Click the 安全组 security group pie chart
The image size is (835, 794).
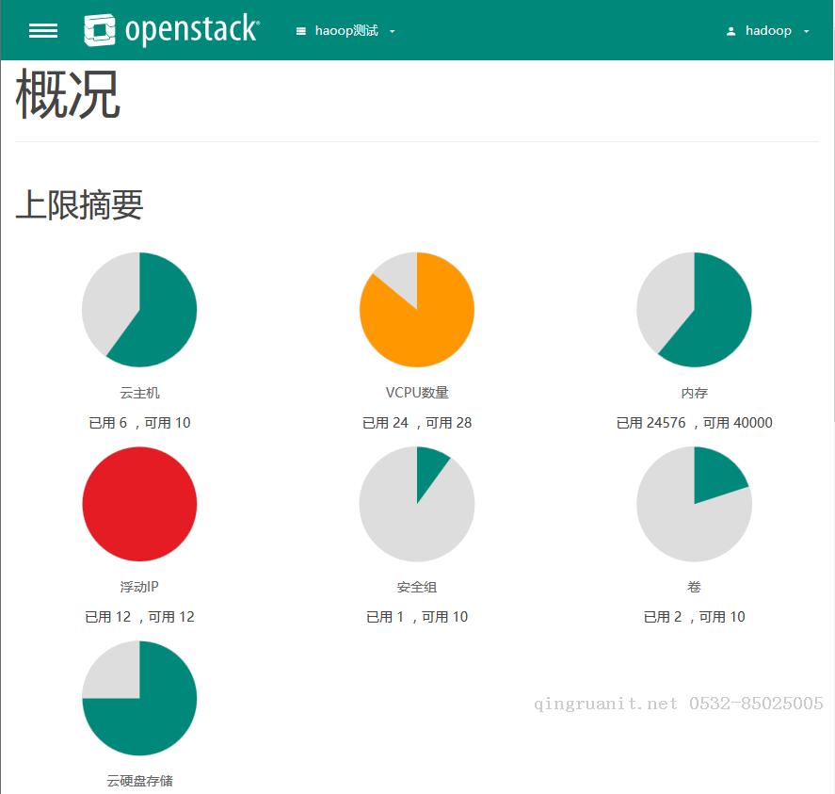[417, 504]
